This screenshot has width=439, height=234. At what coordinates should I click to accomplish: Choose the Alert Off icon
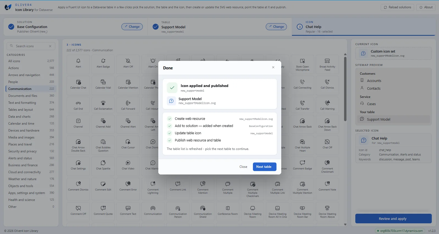[128, 64]
